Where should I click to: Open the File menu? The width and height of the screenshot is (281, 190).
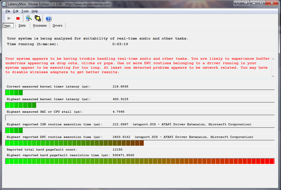pyautogui.click(x=8, y=11)
